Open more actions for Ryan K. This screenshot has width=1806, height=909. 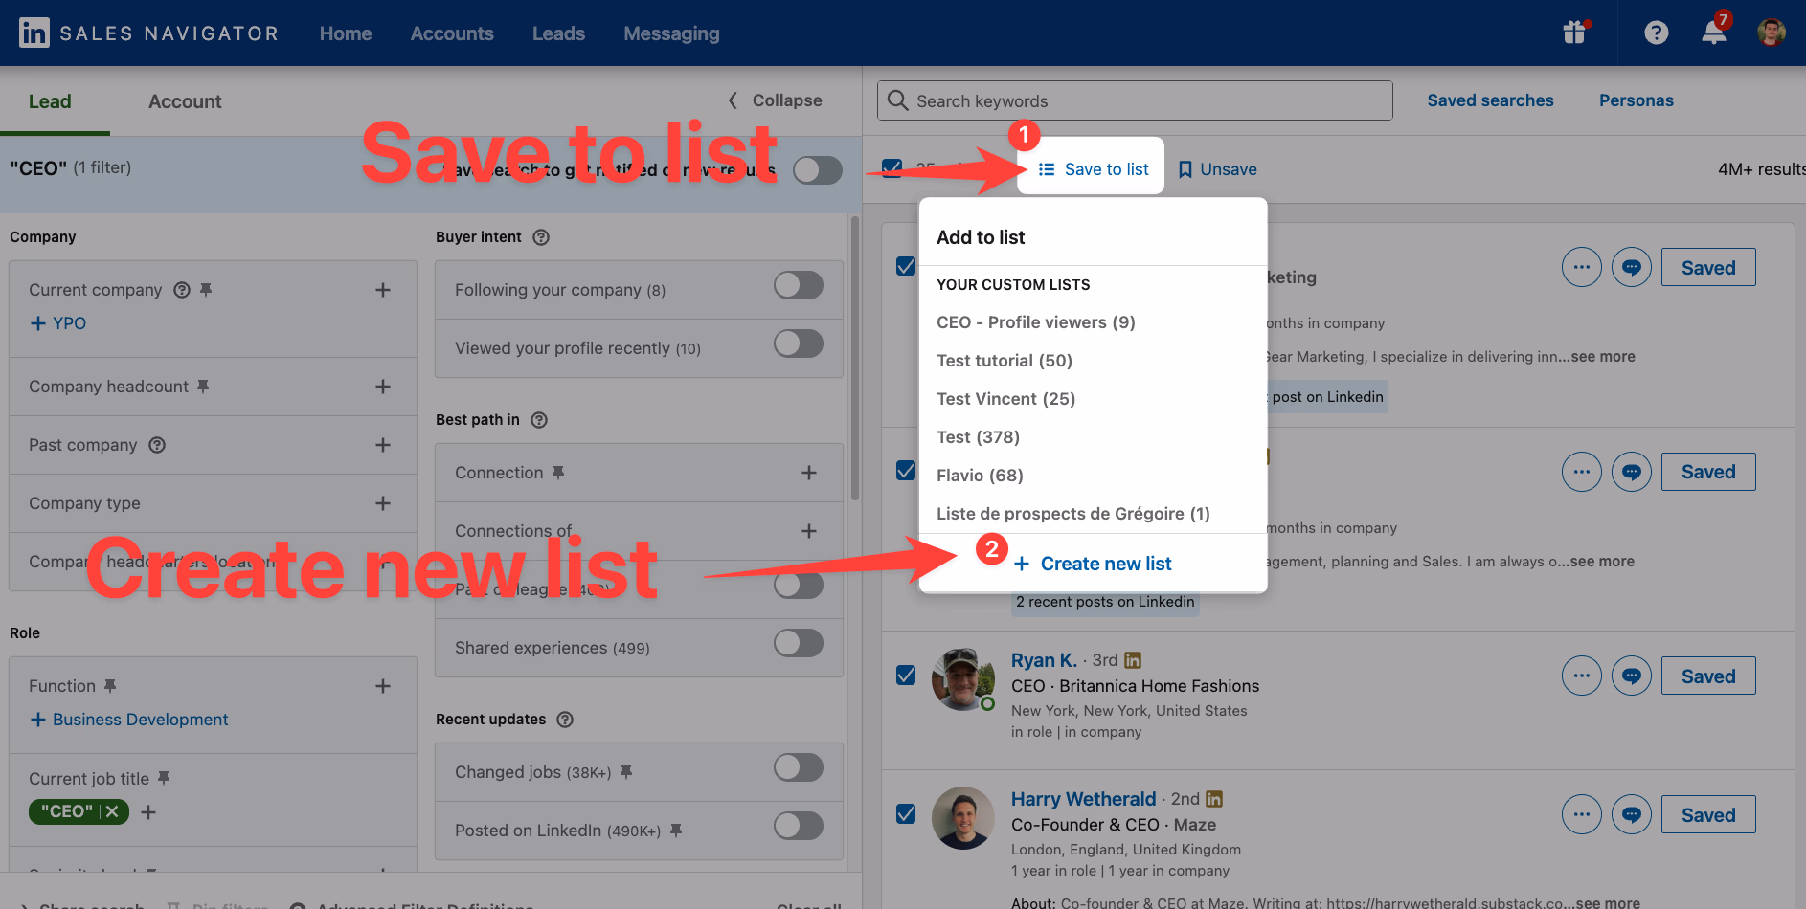tap(1582, 676)
